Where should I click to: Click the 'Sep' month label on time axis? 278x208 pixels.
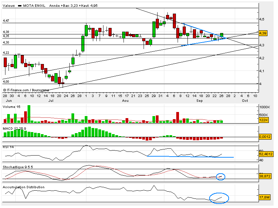click(199, 101)
